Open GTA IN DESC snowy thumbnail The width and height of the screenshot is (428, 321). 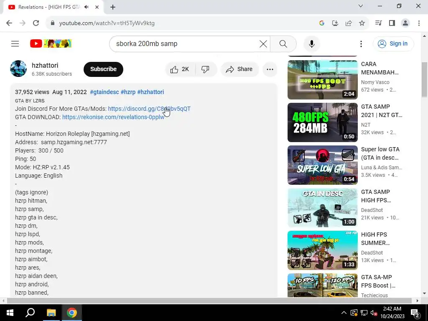coord(322,207)
